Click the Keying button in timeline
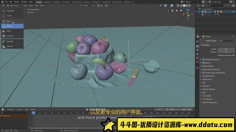The height and width of the screenshot is (132, 236). pos(20,110)
